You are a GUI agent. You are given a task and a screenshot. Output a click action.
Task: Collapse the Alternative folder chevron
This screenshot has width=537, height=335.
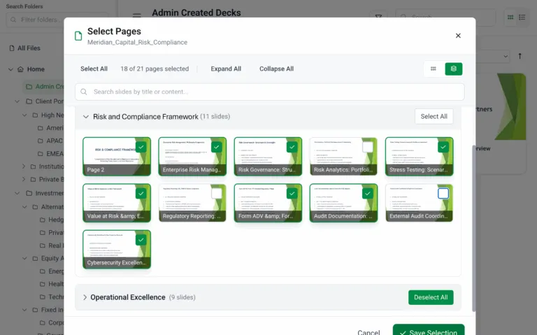(24, 207)
